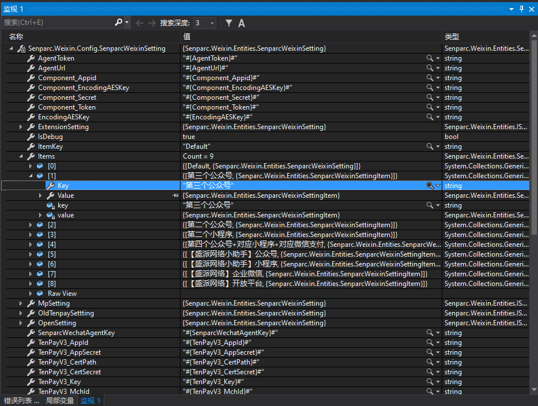
Task: Open text visualizer for EncodingAESKey value
Action: 430,116
